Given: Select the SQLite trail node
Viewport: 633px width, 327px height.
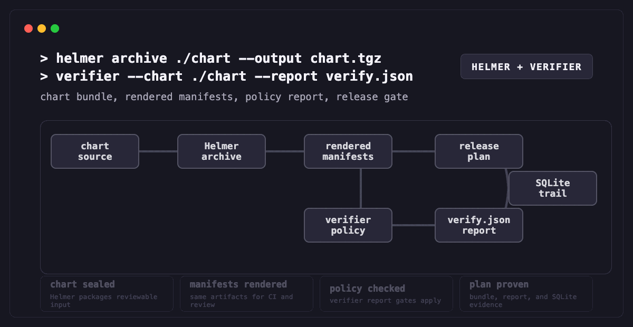Looking at the screenshot, I should point(553,188).
